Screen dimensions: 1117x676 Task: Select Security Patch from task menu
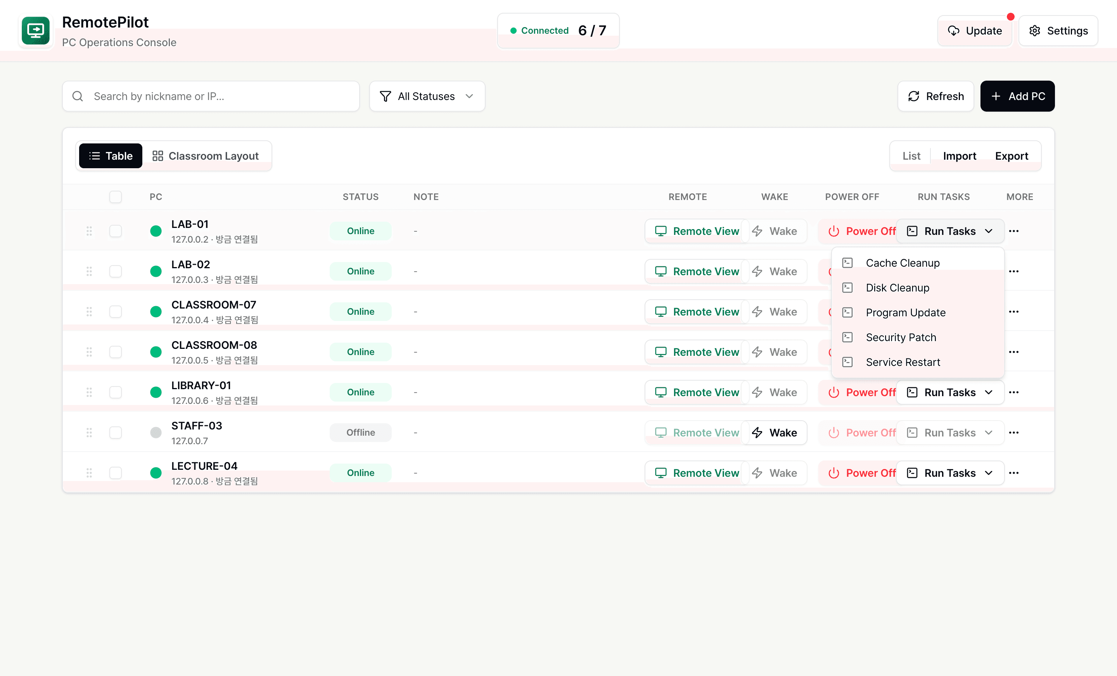coord(918,337)
